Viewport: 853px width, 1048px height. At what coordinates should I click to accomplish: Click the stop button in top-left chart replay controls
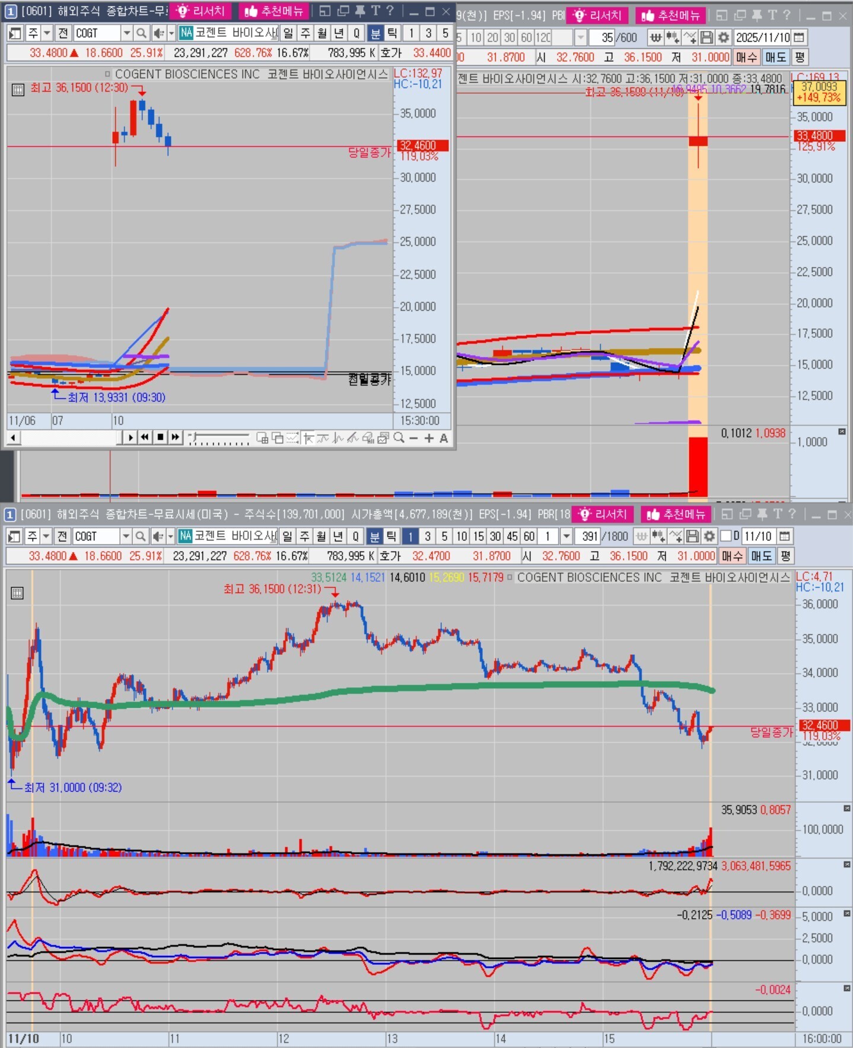160,438
